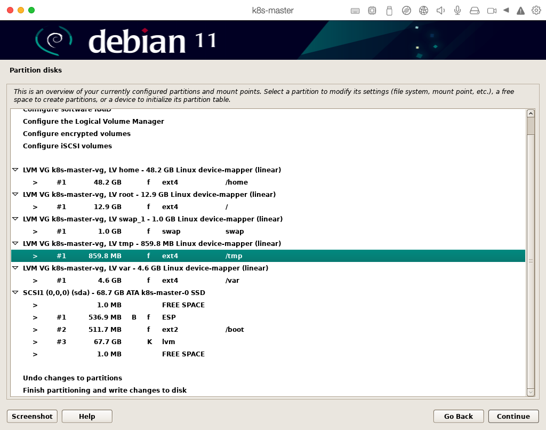Choose Undo changes to partitions
Viewport: 546px width, 430px height.
[73, 378]
